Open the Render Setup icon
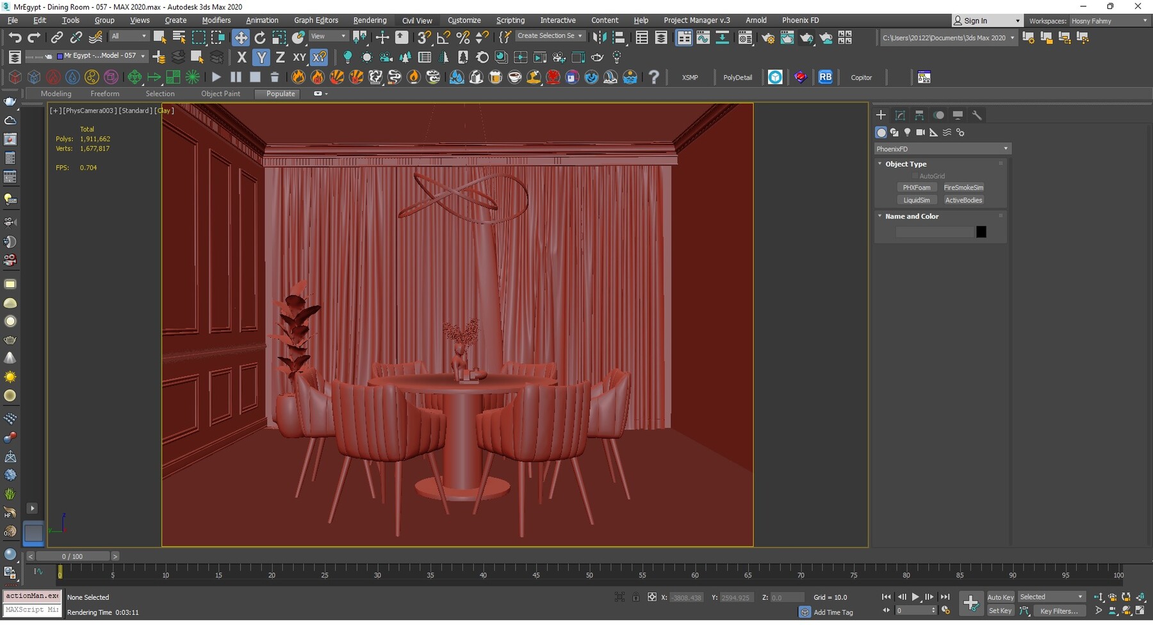The width and height of the screenshot is (1153, 625). (x=769, y=38)
